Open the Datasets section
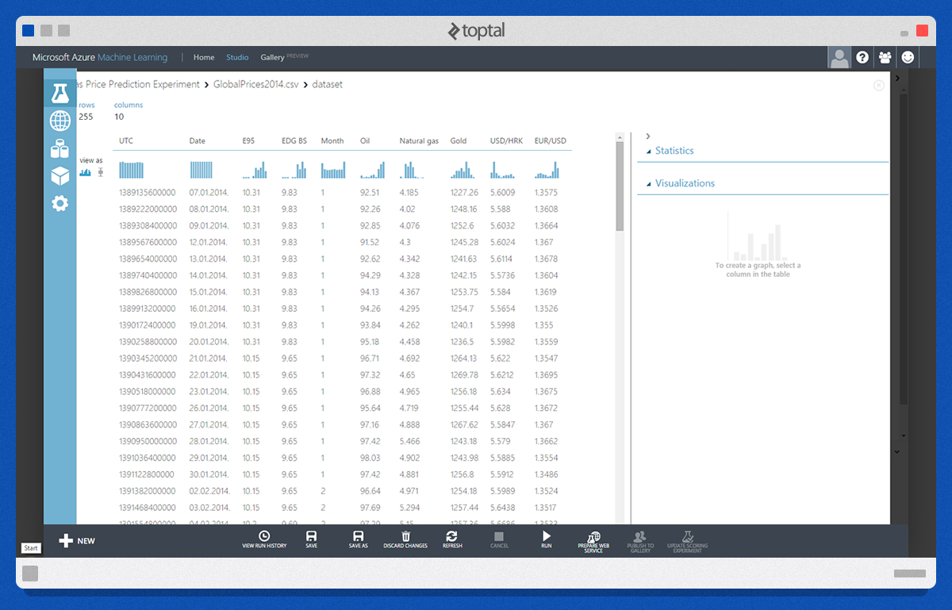 pyautogui.click(x=59, y=148)
